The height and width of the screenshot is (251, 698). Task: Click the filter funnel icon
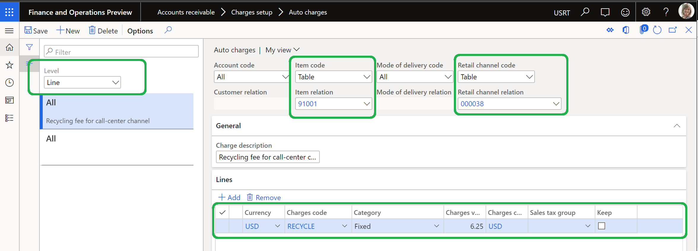coord(29,47)
